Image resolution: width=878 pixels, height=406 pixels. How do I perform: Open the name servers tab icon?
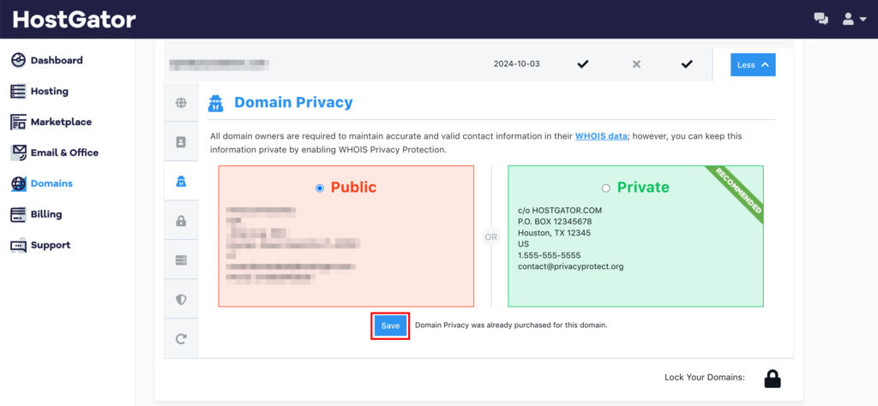click(181, 260)
